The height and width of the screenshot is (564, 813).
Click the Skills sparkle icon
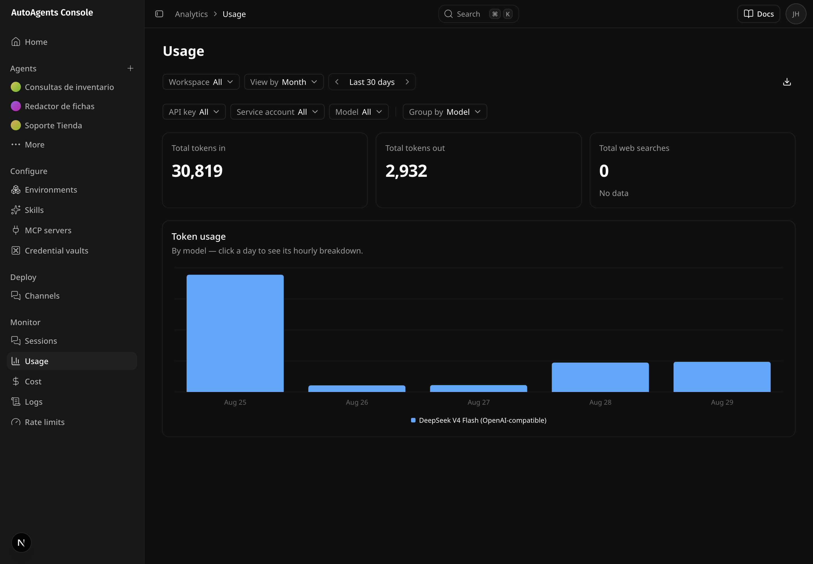(x=16, y=210)
